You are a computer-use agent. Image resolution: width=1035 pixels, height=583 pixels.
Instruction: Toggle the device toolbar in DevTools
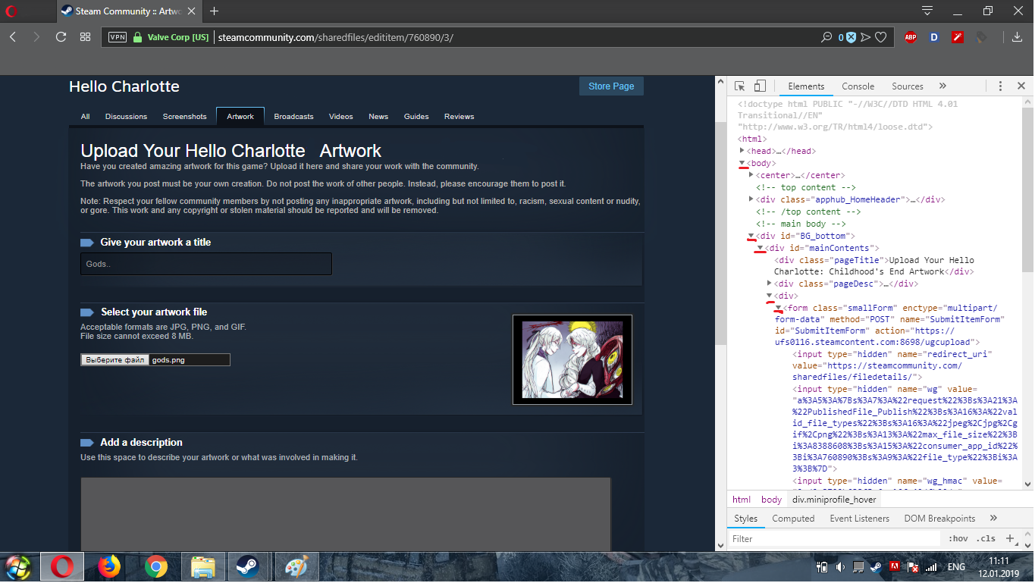760,86
